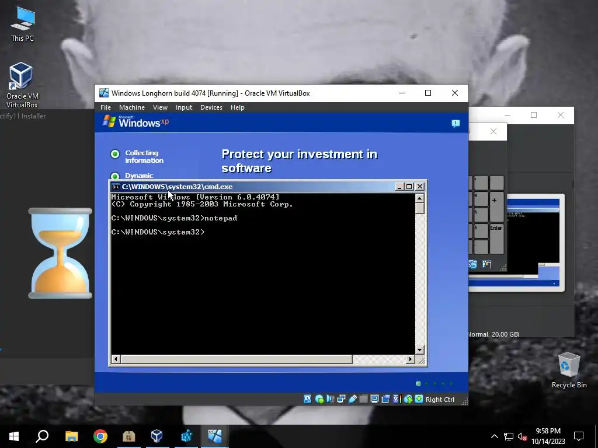Switch to VirtualBox Manager cube taskbar icon
This screenshot has height=448, width=598.
(157, 436)
